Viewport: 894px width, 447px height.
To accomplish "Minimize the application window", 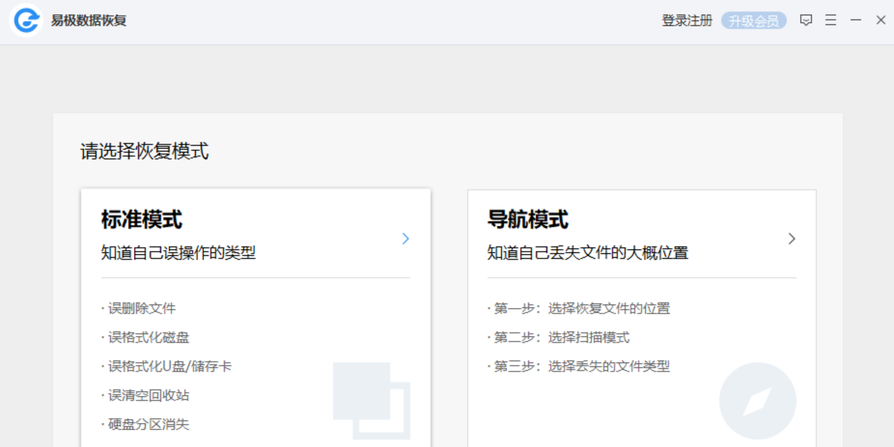I will click(x=855, y=21).
